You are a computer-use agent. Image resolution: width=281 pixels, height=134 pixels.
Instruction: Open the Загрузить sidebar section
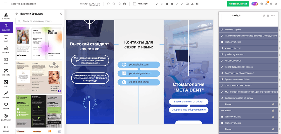6,16
